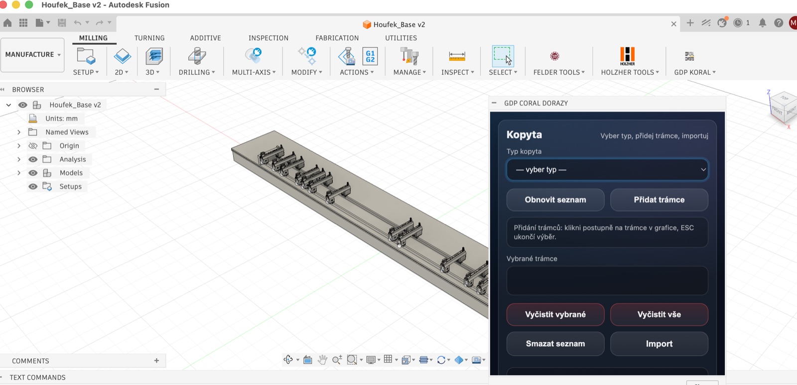Click the Drilling tool icon

[197, 56]
